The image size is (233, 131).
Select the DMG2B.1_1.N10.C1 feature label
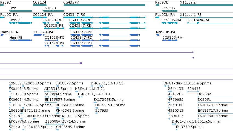coord(107,83)
